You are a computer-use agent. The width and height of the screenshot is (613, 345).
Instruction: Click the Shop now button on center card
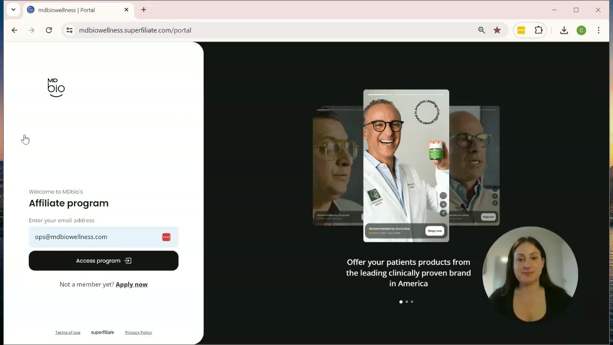(434, 231)
